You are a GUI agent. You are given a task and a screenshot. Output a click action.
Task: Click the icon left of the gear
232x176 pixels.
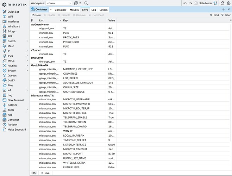(x=222, y=3)
